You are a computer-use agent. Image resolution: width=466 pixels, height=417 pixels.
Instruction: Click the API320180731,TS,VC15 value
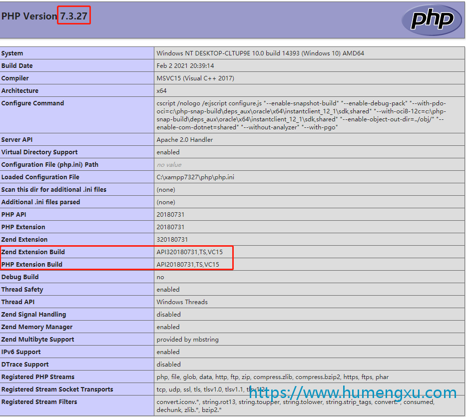190,252
